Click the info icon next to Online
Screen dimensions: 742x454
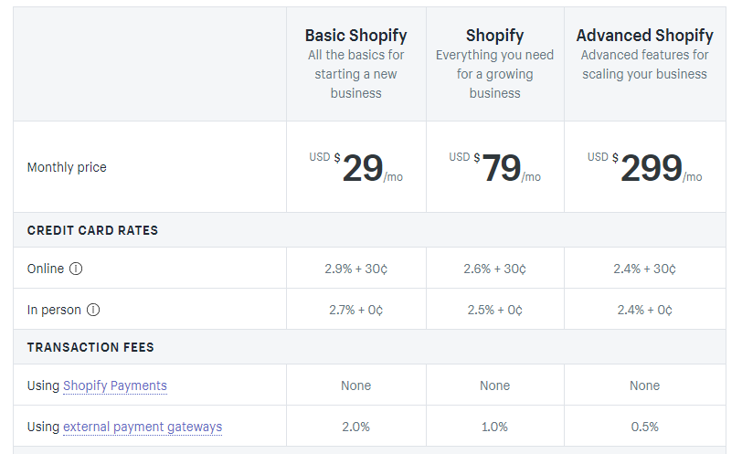pos(76,269)
